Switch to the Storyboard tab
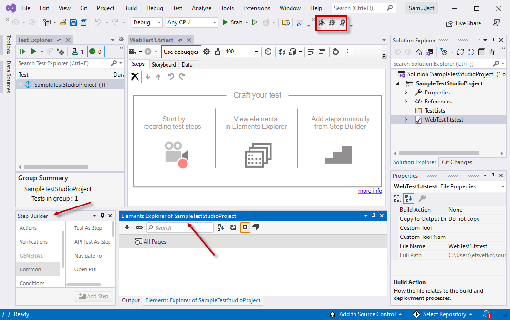Screen dimensions: 510x320 164,65
